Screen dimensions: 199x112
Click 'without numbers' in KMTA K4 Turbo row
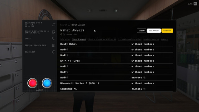pyautogui.click(x=143, y=61)
